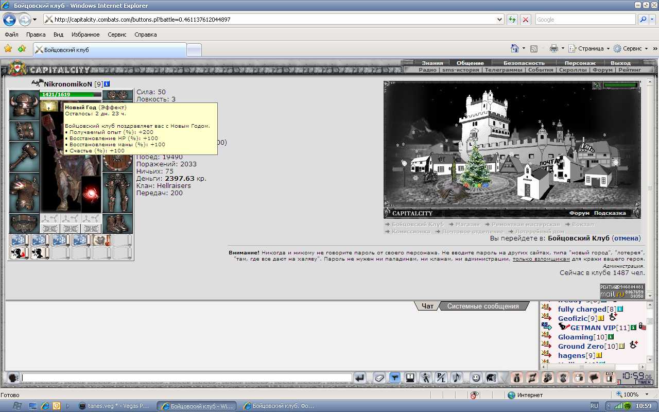This screenshot has height=412, width=659.
Task: Open info icon beside NikronomikoN name
Action: (x=107, y=84)
